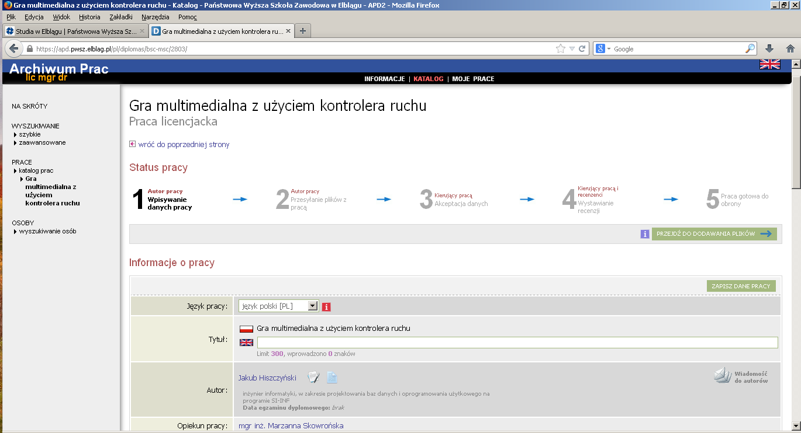Viewport: 801px width, 433px height.
Task: Click the Google search box
Action: coord(678,49)
